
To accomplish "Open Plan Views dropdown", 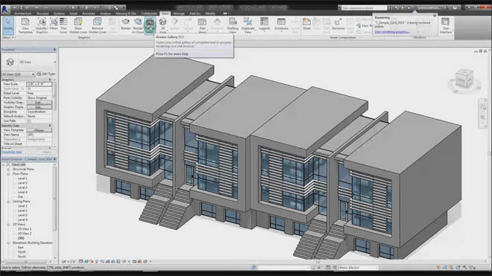I will (x=202, y=25).
